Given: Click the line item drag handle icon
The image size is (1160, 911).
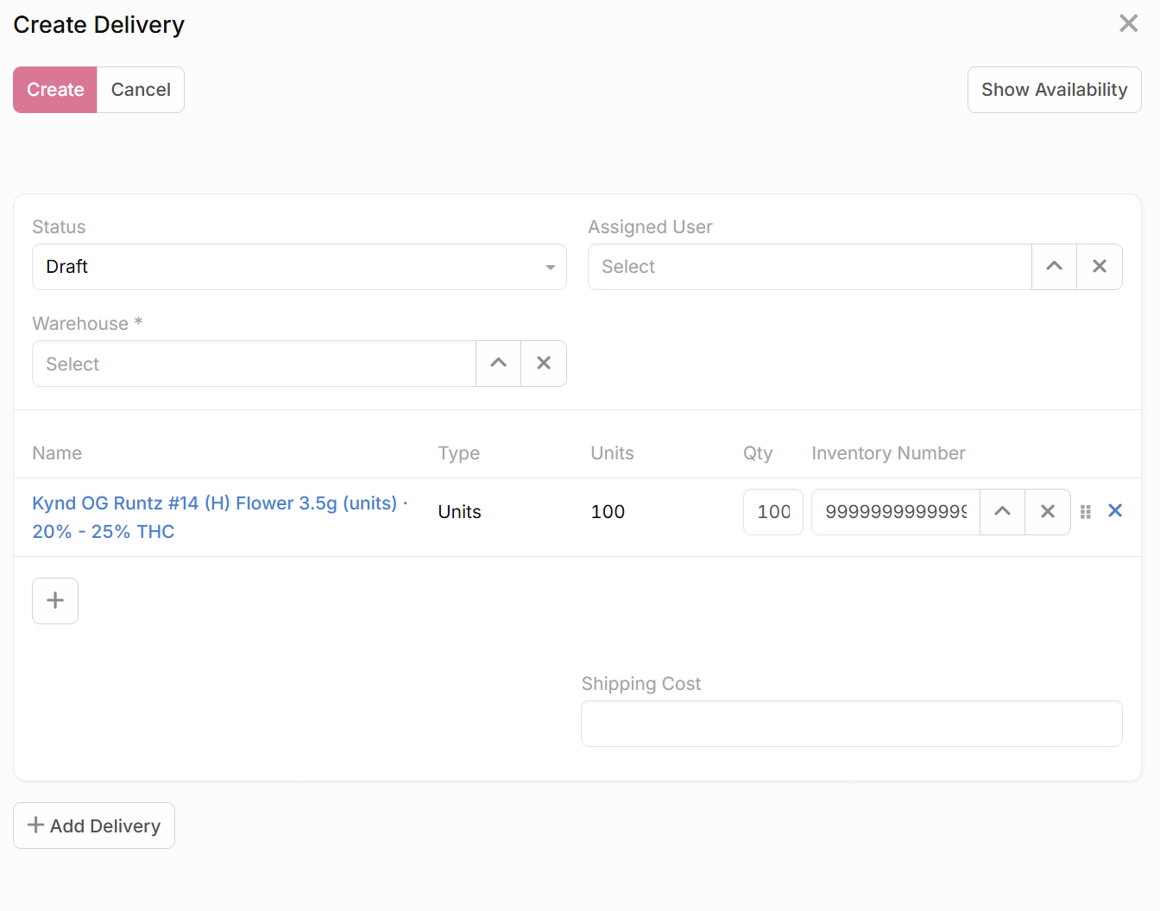Looking at the screenshot, I should pyautogui.click(x=1086, y=512).
